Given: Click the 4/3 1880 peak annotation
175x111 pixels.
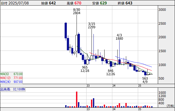Looking at the screenshot, I should tap(119, 37).
